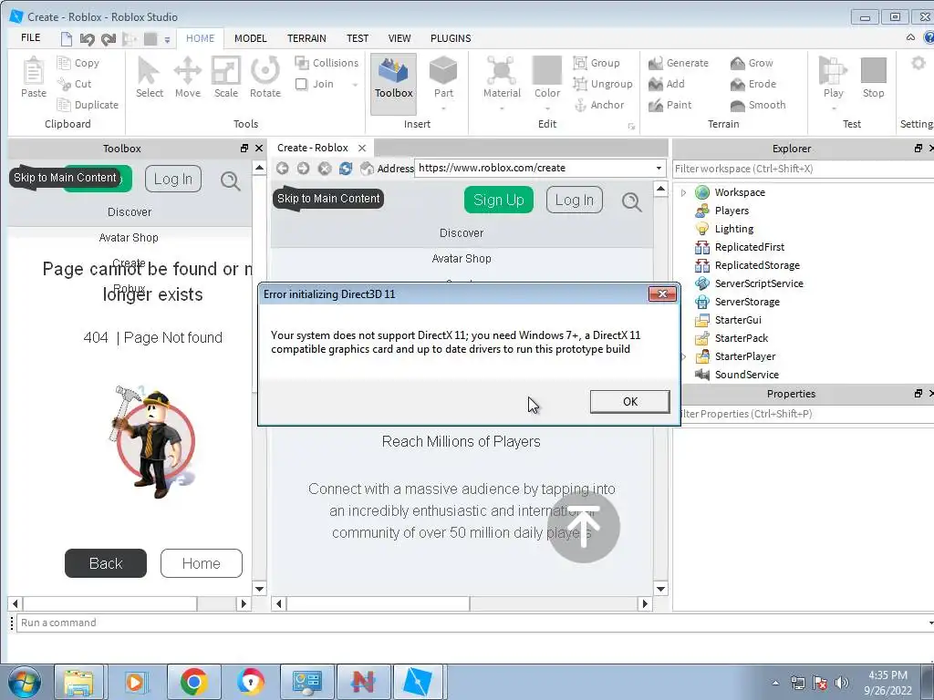Switch to the PLUGINS ribbon tab
The width and height of the screenshot is (934, 700).
(451, 38)
